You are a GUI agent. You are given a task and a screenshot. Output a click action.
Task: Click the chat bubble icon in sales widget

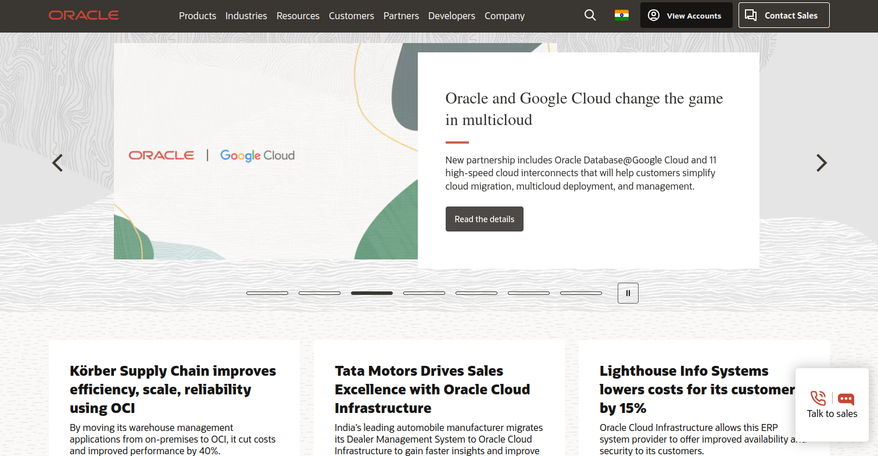coord(846,399)
